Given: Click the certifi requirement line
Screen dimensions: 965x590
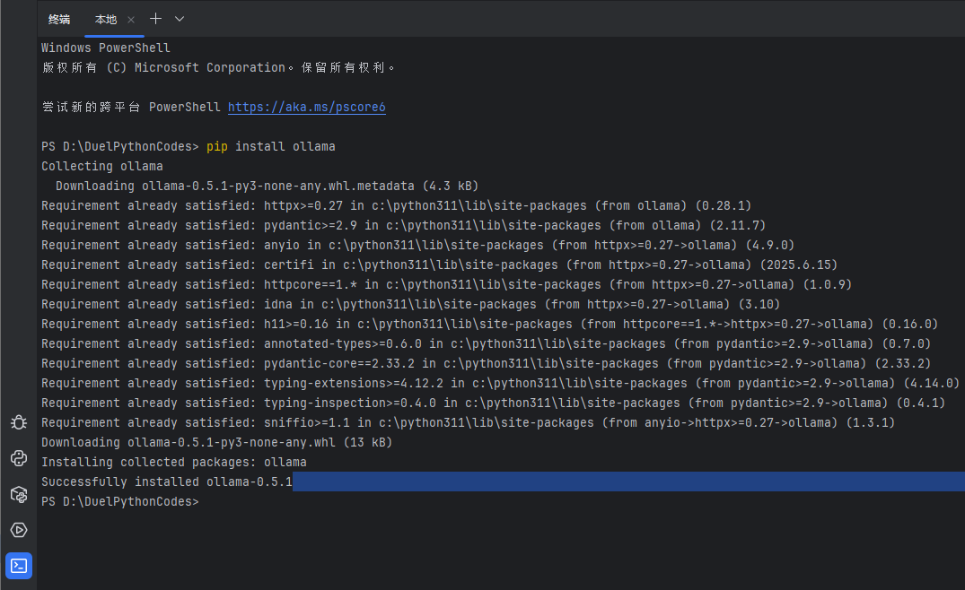Looking at the screenshot, I should coord(440,265).
